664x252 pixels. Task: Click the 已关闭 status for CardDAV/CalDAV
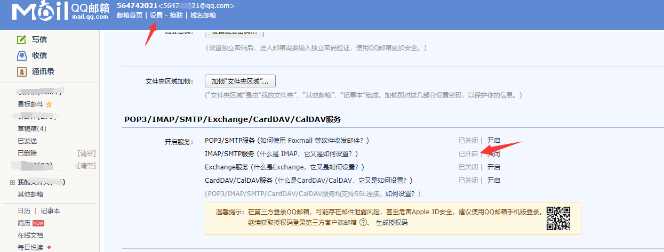pos(468,181)
